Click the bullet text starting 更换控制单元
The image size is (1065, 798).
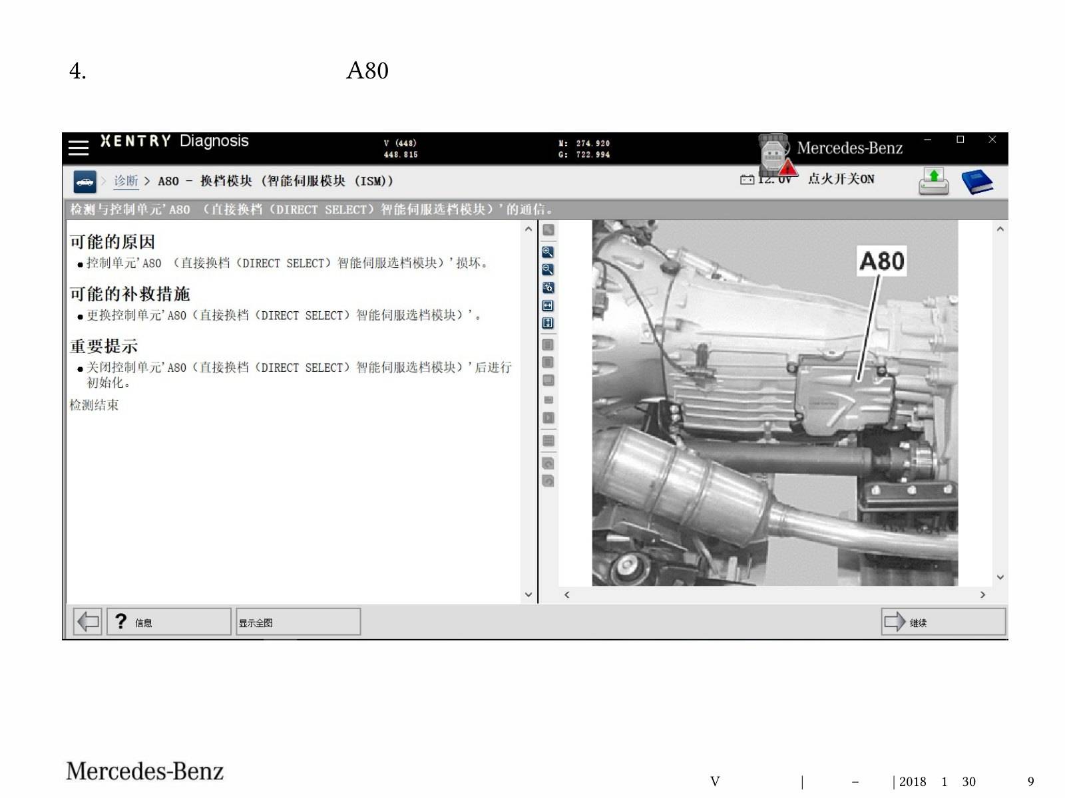284,315
